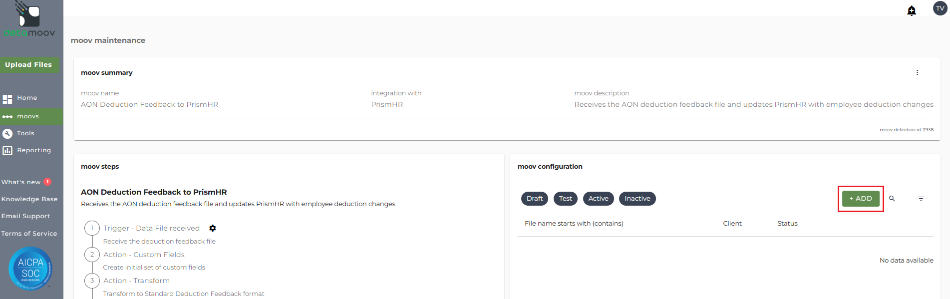Open the TV user avatar menu
Viewport: 950px width, 299px height.
pyautogui.click(x=940, y=8)
